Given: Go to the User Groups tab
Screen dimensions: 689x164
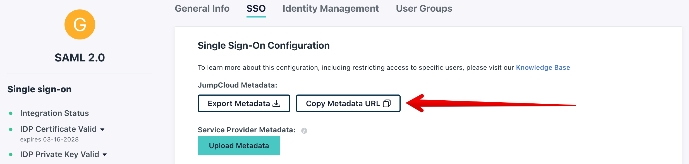Looking at the screenshot, I should (424, 8).
